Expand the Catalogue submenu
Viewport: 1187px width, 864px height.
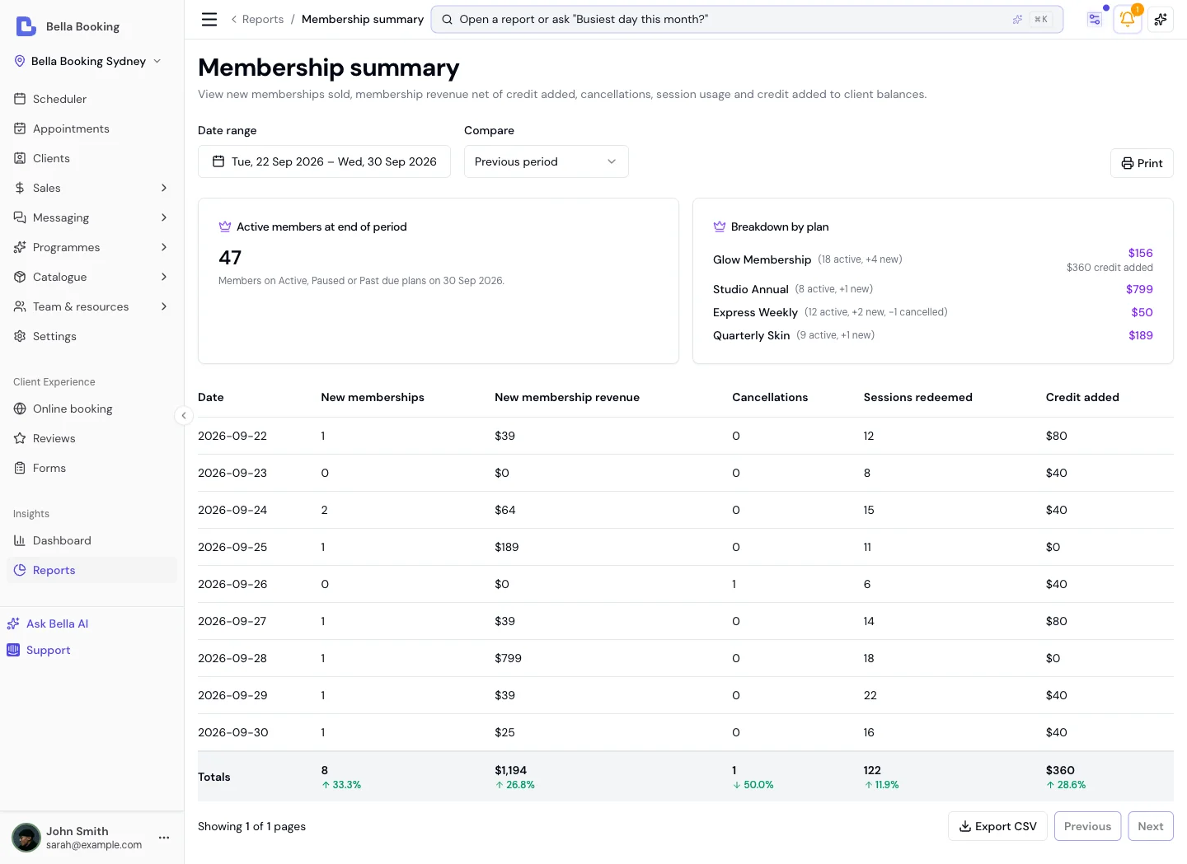(91, 277)
